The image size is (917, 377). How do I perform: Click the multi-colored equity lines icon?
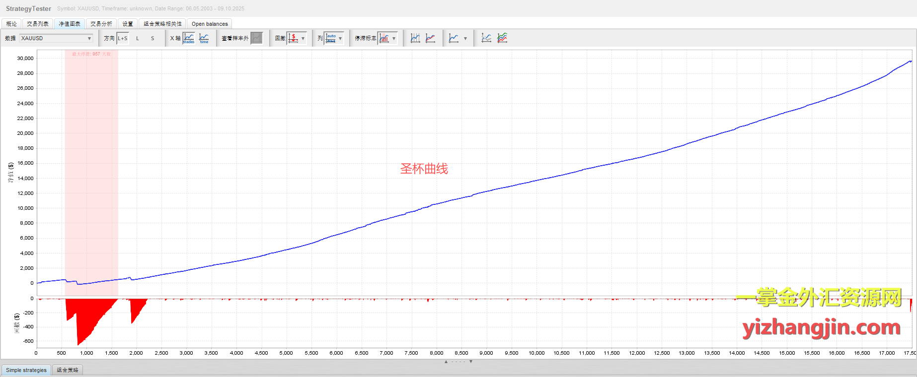tap(502, 38)
